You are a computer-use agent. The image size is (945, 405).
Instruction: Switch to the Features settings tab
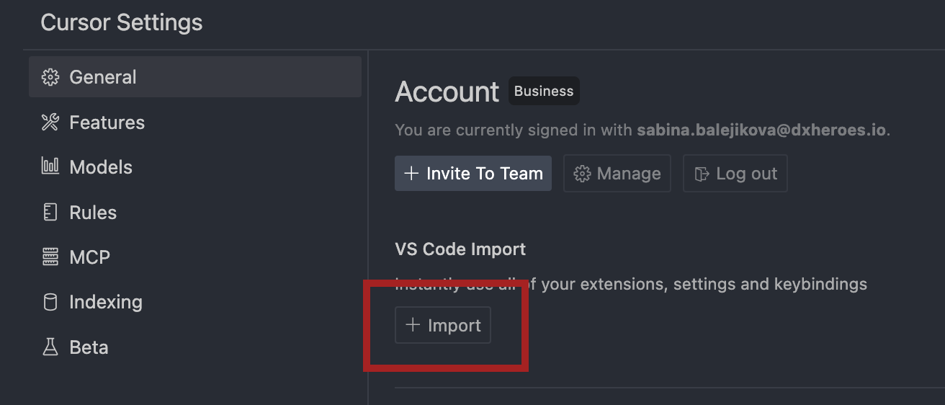(107, 123)
